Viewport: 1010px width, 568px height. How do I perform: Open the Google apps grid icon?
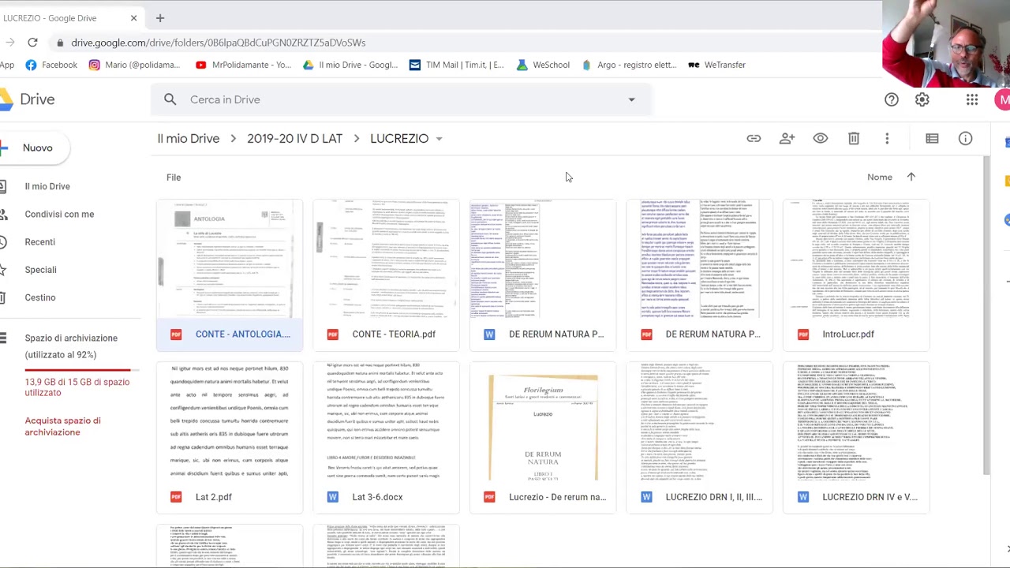pos(972,99)
